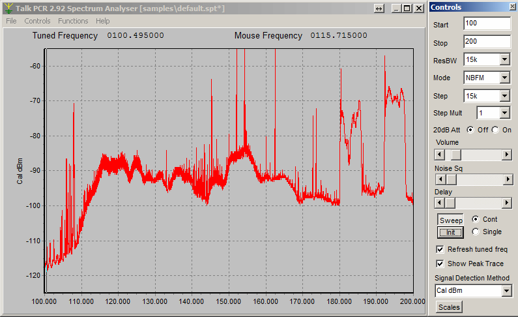This screenshot has height=317, width=518.
Task: Expand the Signal Detection Method dropdown
Action: pos(506,291)
